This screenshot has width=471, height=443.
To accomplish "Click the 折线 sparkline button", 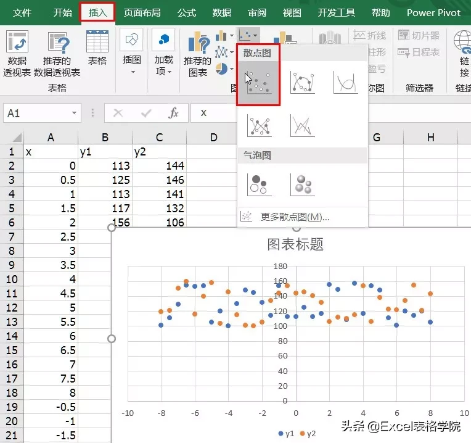I will 370,35.
